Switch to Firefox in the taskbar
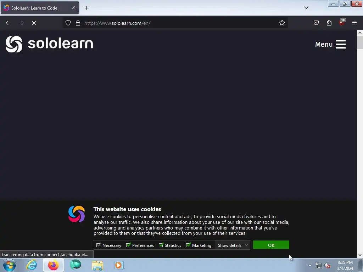363x272 pixels. point(54,265)
